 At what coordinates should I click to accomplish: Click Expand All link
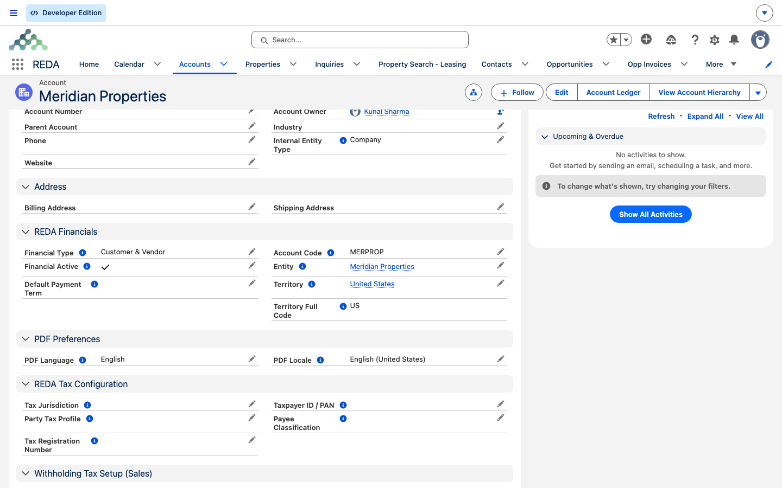click(x=705, y=116)
